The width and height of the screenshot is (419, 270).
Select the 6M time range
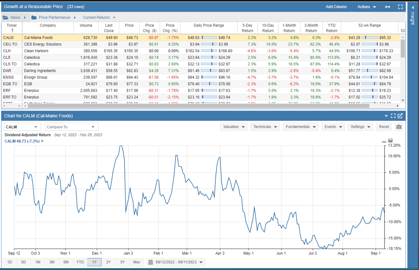point(66,262)
